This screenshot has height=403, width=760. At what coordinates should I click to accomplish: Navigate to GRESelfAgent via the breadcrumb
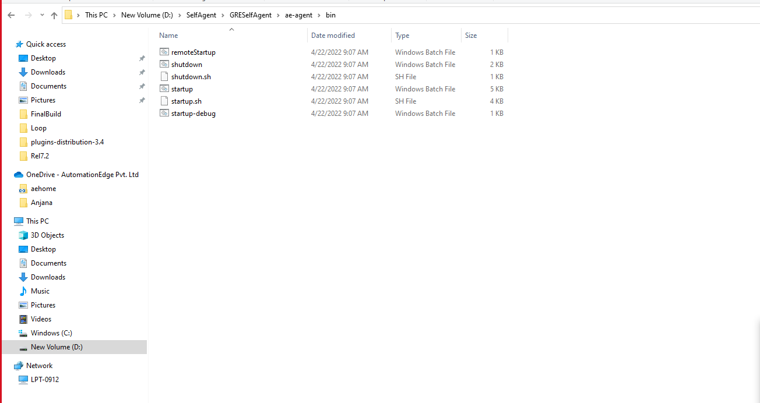(251, 15)
